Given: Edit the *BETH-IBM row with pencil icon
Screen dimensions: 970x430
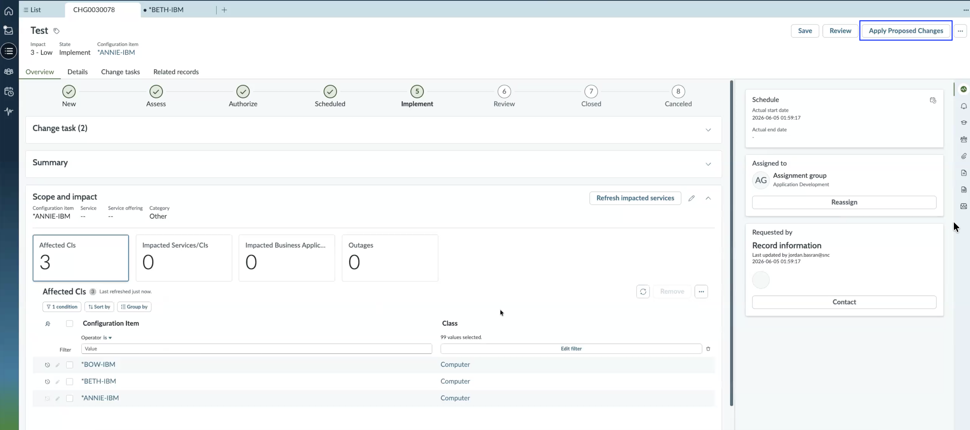Looking at the screenshot, I should [x=58, y=381].
